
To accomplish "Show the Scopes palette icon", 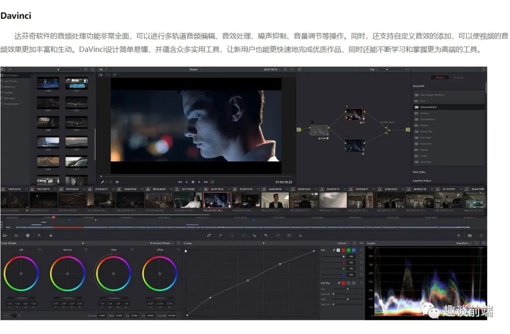I will coord(470,235).
